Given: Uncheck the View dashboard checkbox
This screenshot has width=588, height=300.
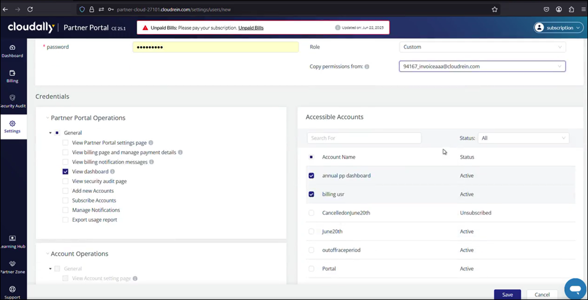Looking at the screenshot, I should coord(65,171).
